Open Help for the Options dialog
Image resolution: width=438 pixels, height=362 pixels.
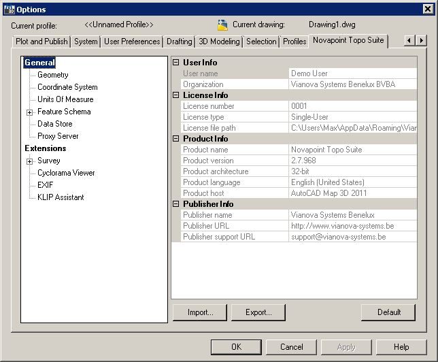[401, 347]
